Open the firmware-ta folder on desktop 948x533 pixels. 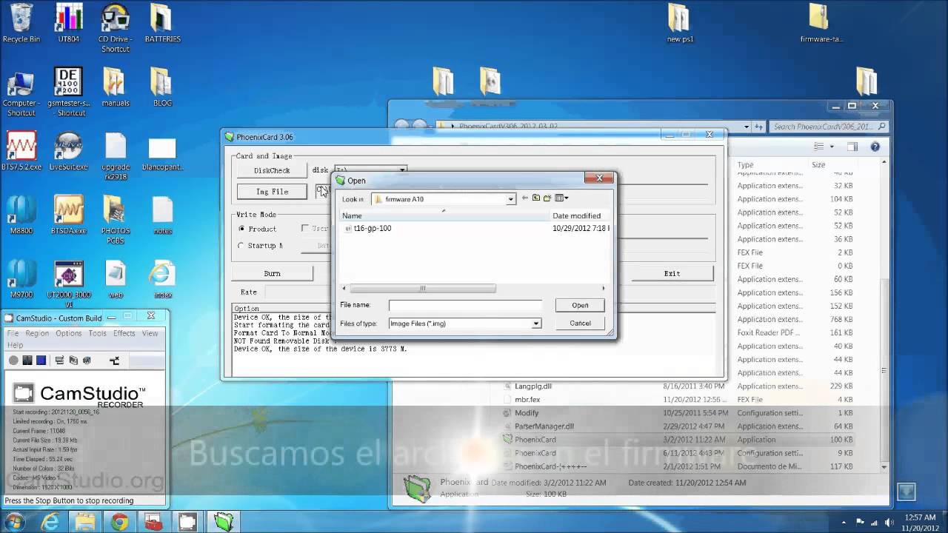820,22
